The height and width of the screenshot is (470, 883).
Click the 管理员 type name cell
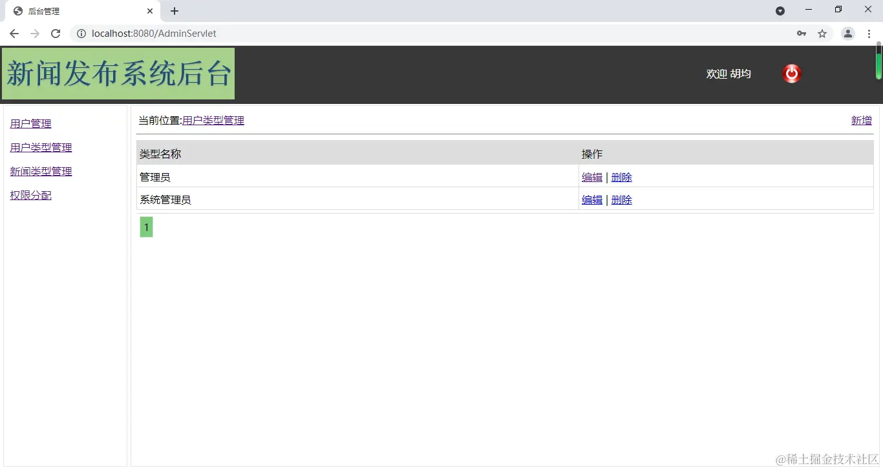coord(357,176)
